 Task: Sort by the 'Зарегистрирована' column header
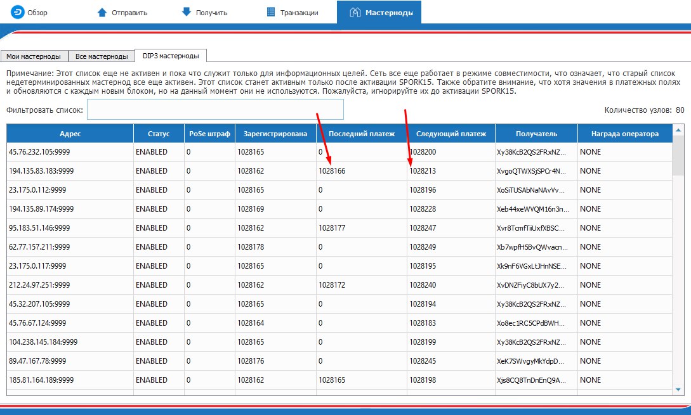tap(275, 134)
